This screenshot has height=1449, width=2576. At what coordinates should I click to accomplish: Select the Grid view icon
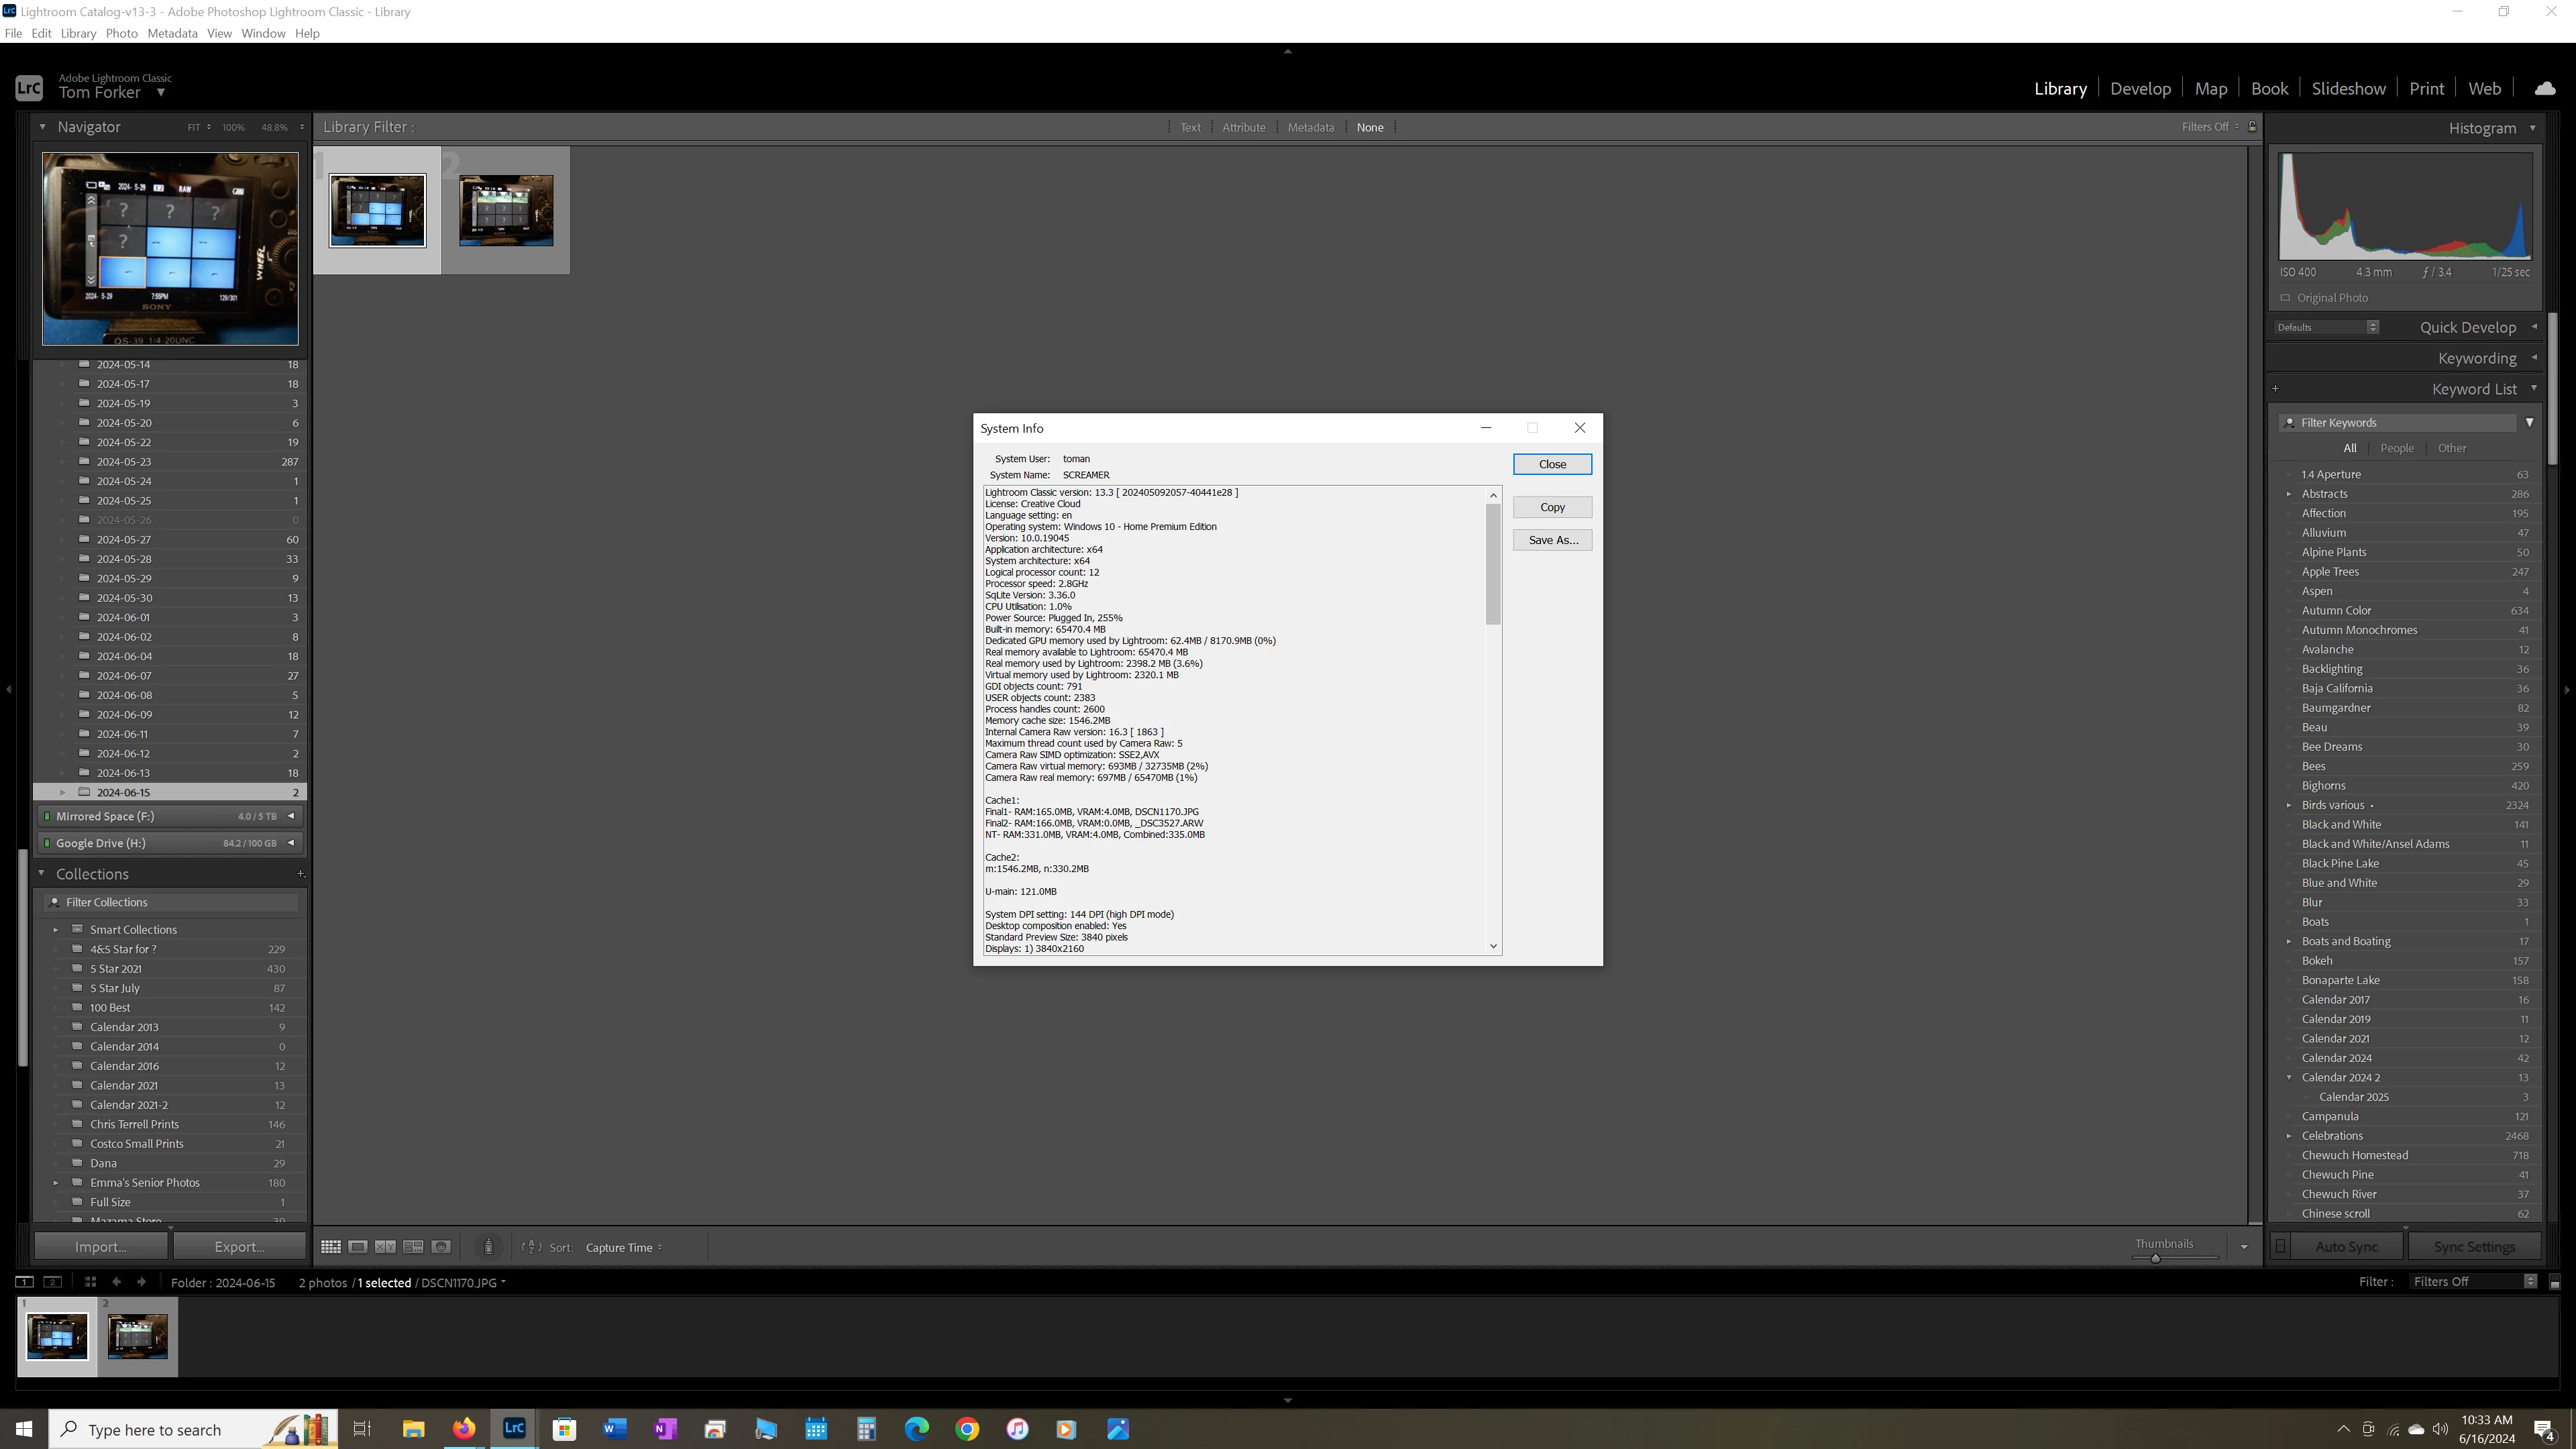tap(330, 1247)
